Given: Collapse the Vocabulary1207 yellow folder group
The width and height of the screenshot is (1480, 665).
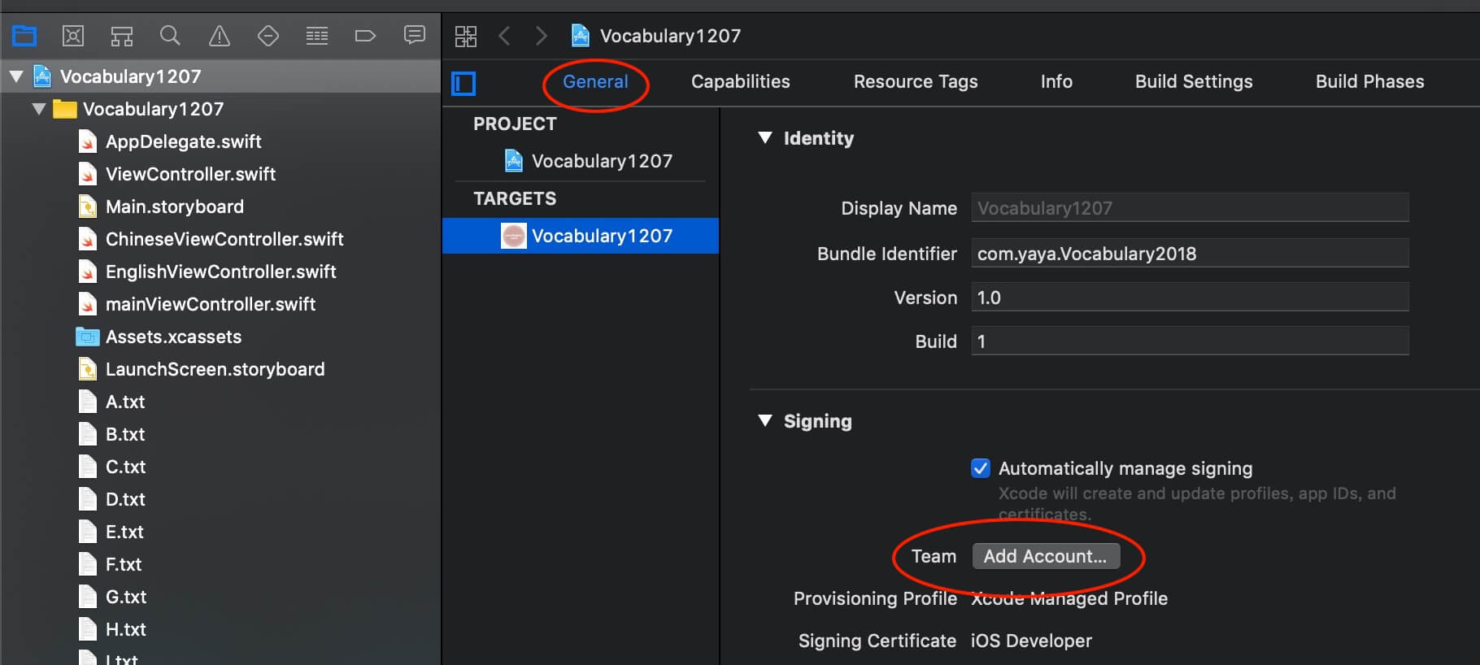Looking at the screenshot, I should click(39, 109).
